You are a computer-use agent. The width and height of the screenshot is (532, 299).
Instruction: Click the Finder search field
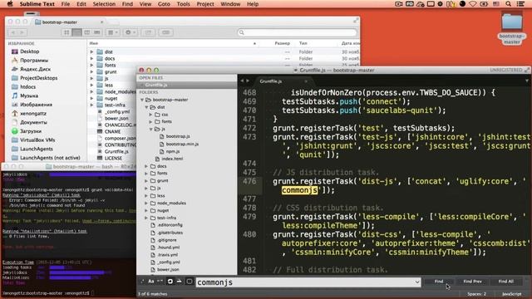point(298,32)
